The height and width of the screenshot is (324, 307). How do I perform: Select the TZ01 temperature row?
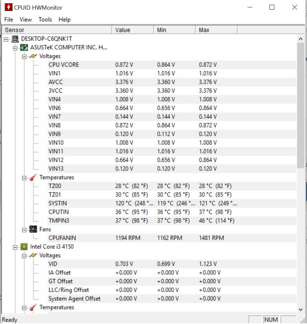click(172, 195)
